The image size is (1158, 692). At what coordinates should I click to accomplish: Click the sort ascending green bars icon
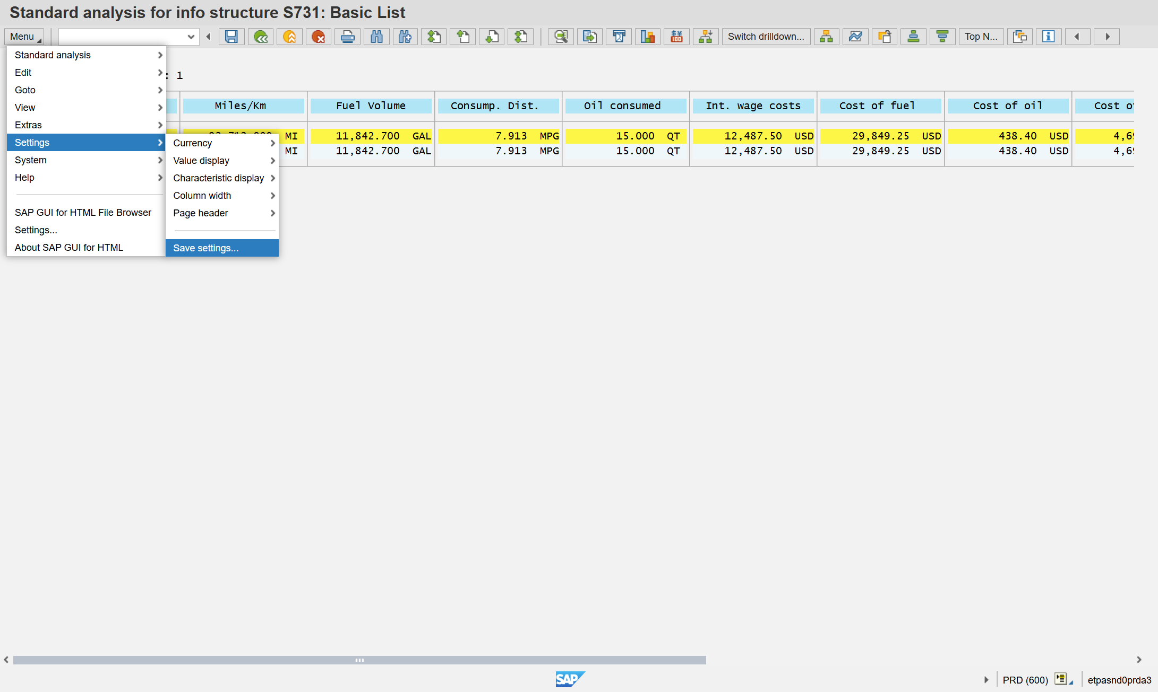point(913,37)
